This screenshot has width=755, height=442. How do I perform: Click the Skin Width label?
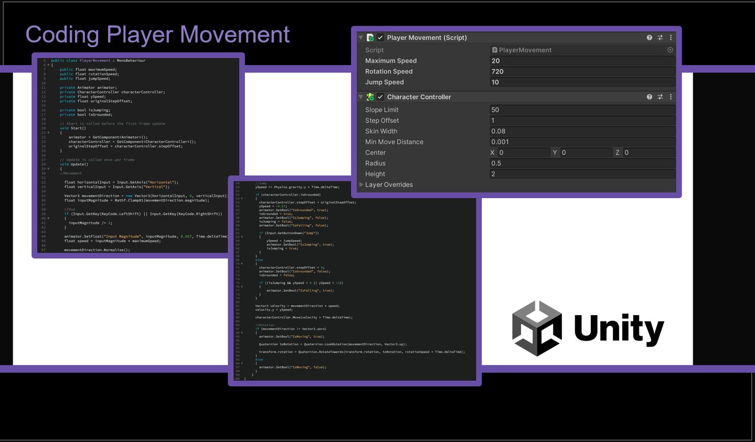[381, 131]
